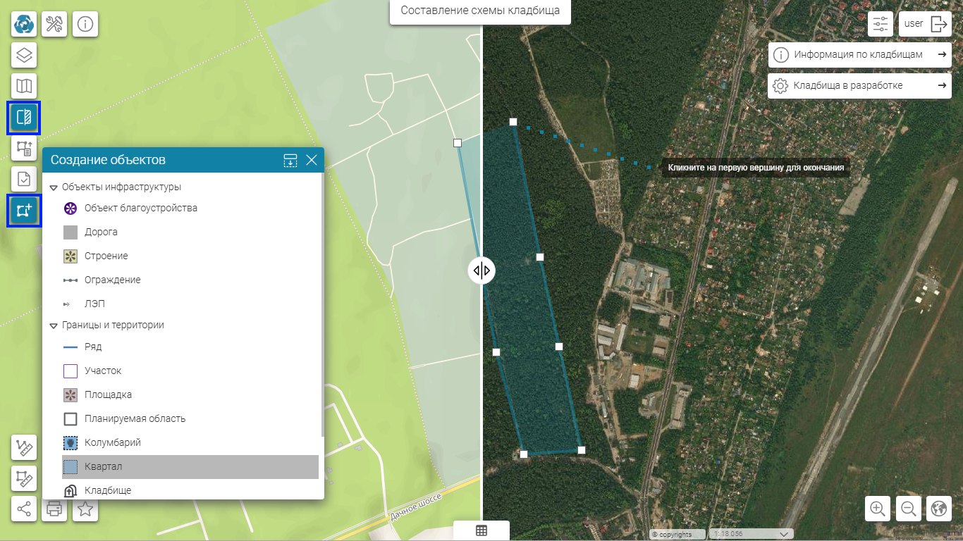
Task: Open the map scale dropdown
Action: click(784, 534)
